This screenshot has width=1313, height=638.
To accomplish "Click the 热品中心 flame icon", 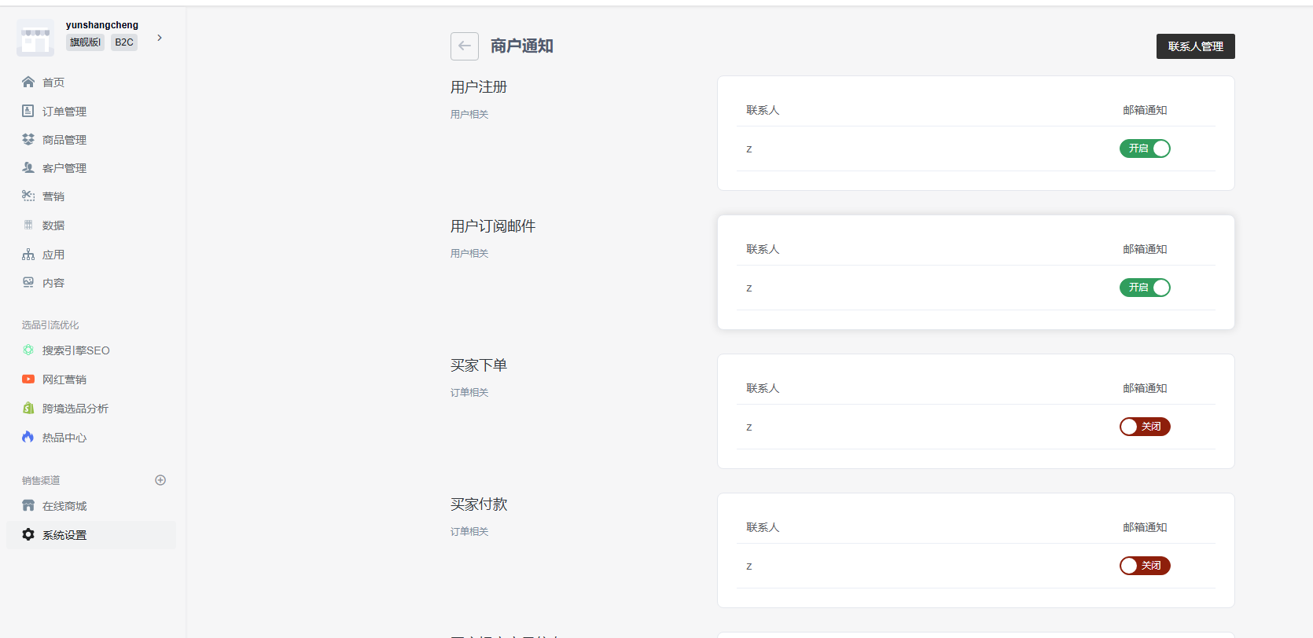I will tap(28, 437).
